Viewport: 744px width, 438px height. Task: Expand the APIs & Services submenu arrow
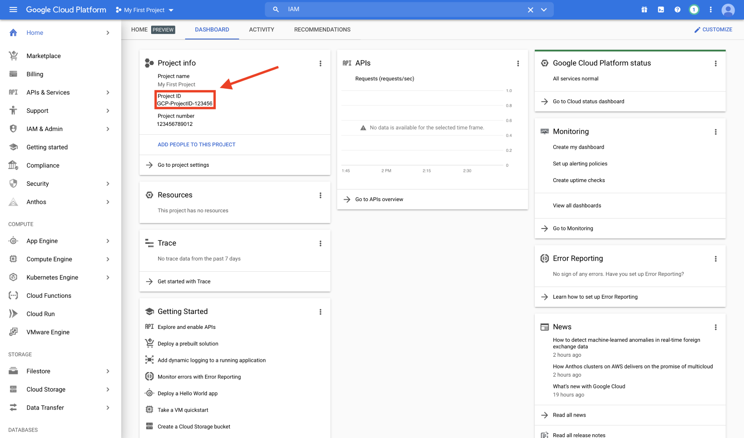tap(108, 92)
